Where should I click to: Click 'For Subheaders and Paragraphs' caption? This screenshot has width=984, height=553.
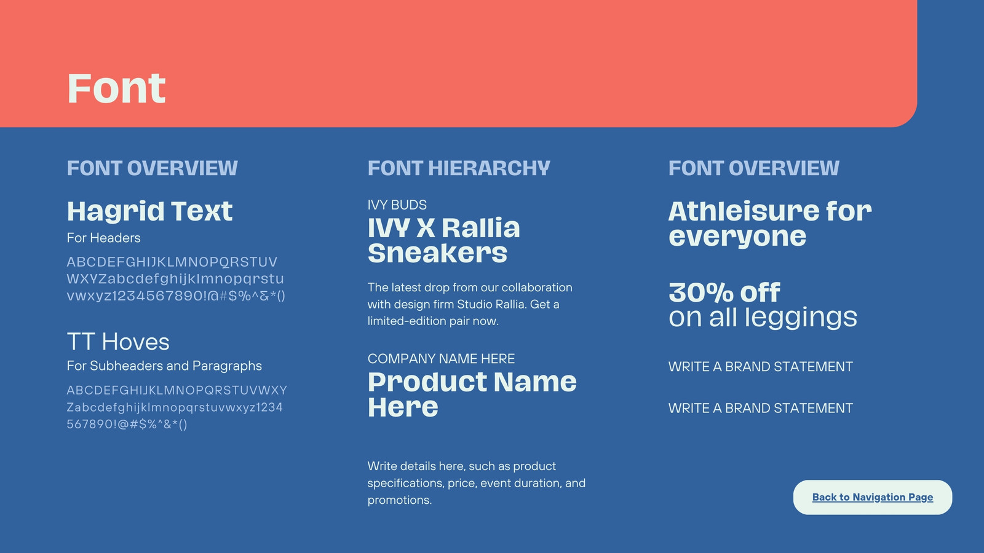(164, 366)
